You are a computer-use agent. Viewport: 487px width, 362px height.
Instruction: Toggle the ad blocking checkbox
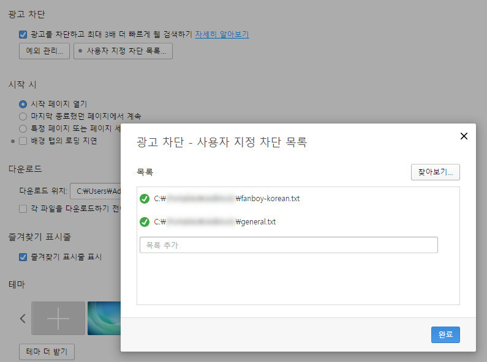(23, 35)
